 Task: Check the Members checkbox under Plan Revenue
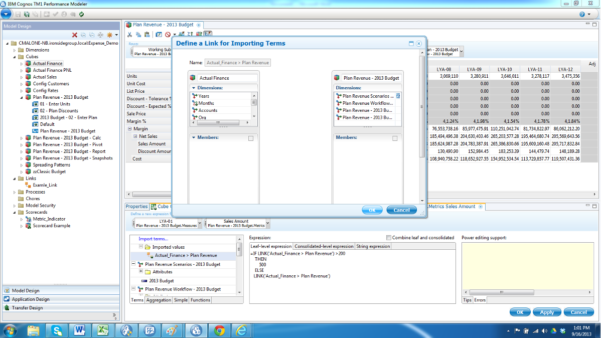point(395,138)
